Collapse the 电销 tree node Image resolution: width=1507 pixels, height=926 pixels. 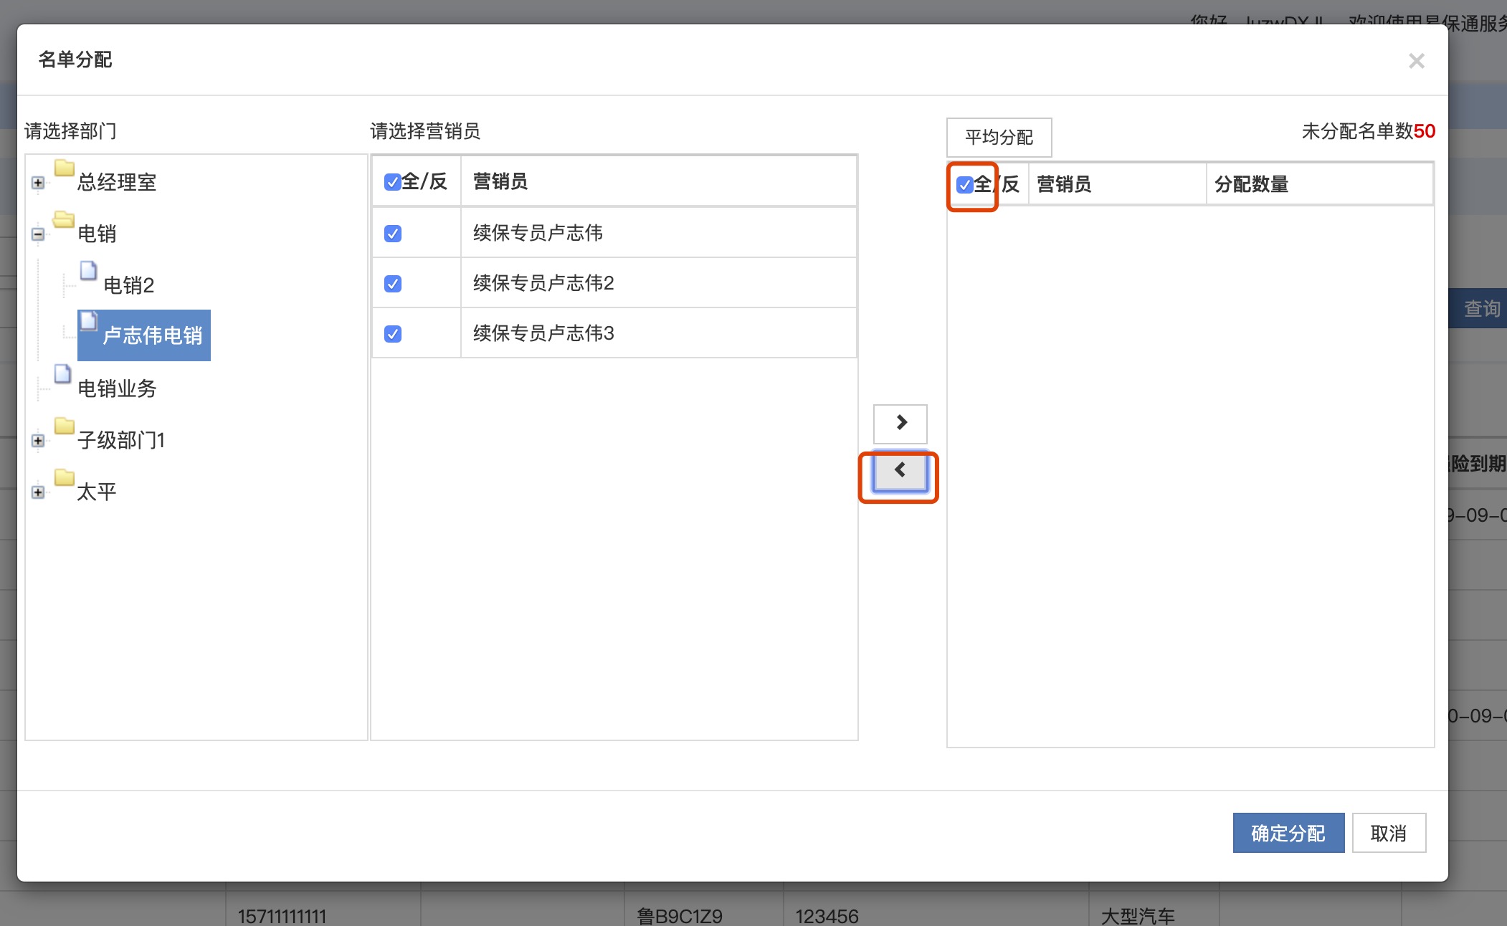pos(38,234)
